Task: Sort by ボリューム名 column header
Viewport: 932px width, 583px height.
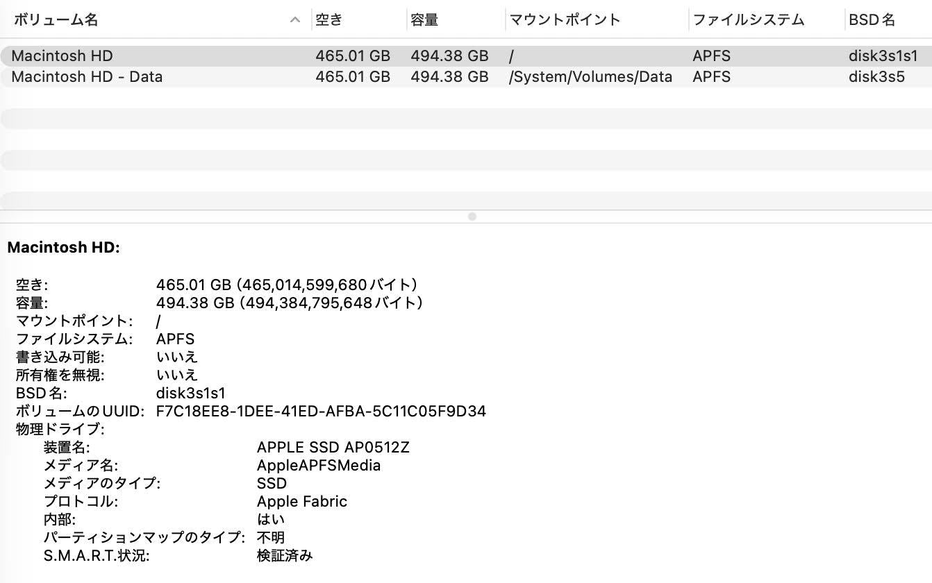Action: click(56, 19)
